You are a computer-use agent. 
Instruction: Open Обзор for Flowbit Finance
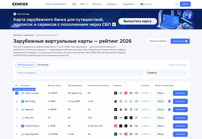tap(160, 126)
